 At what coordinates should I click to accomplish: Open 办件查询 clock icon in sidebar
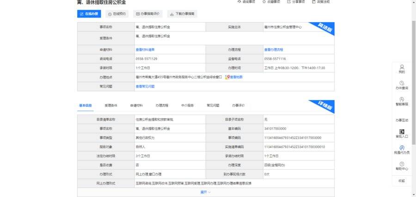tap(402, 85)
